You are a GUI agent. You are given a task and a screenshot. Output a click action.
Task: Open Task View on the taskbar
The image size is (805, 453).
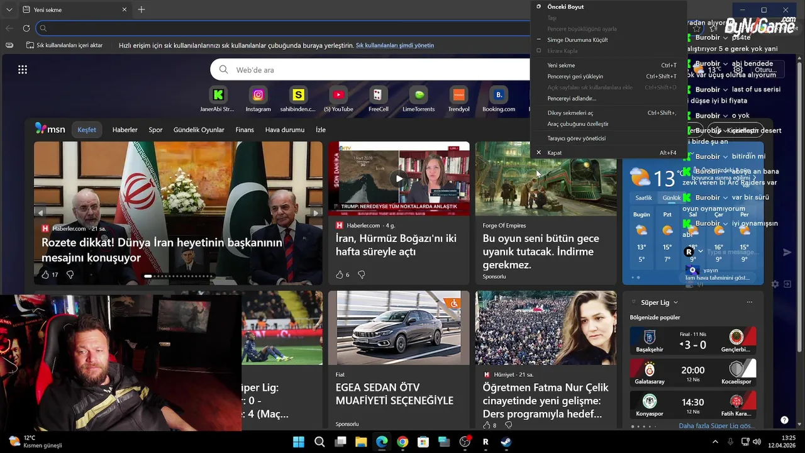pyautogui.click(x=340, y=442)
